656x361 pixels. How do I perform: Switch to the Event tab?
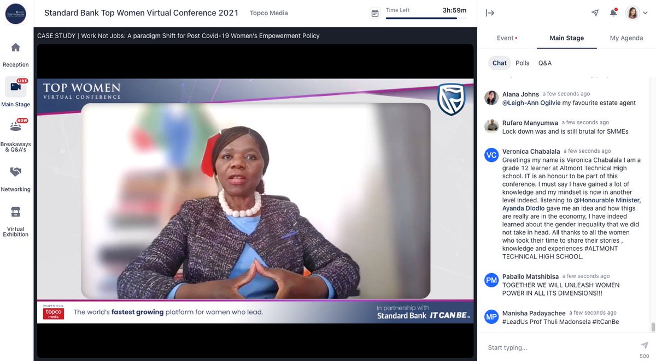pos(507,38)
